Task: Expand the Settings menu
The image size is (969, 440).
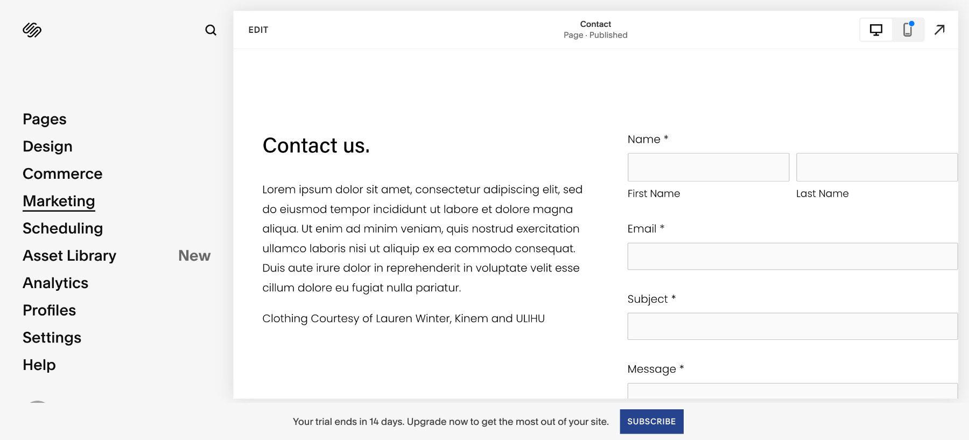Action: 52,337
